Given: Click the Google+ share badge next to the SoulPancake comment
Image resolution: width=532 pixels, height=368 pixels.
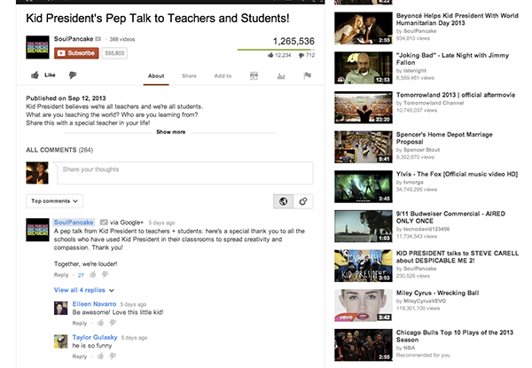Looking at the screenshot, I should pos(104,223).
